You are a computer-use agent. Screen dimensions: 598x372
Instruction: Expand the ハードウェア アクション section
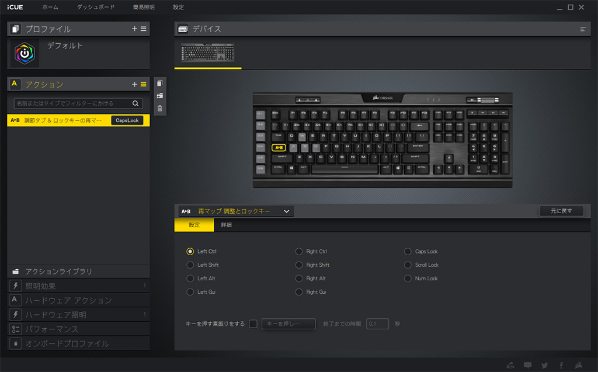(78, 300)
